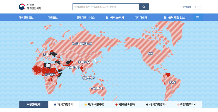
Task: Select 4단계(여행금지) alert level
Action: coord(156,105)
